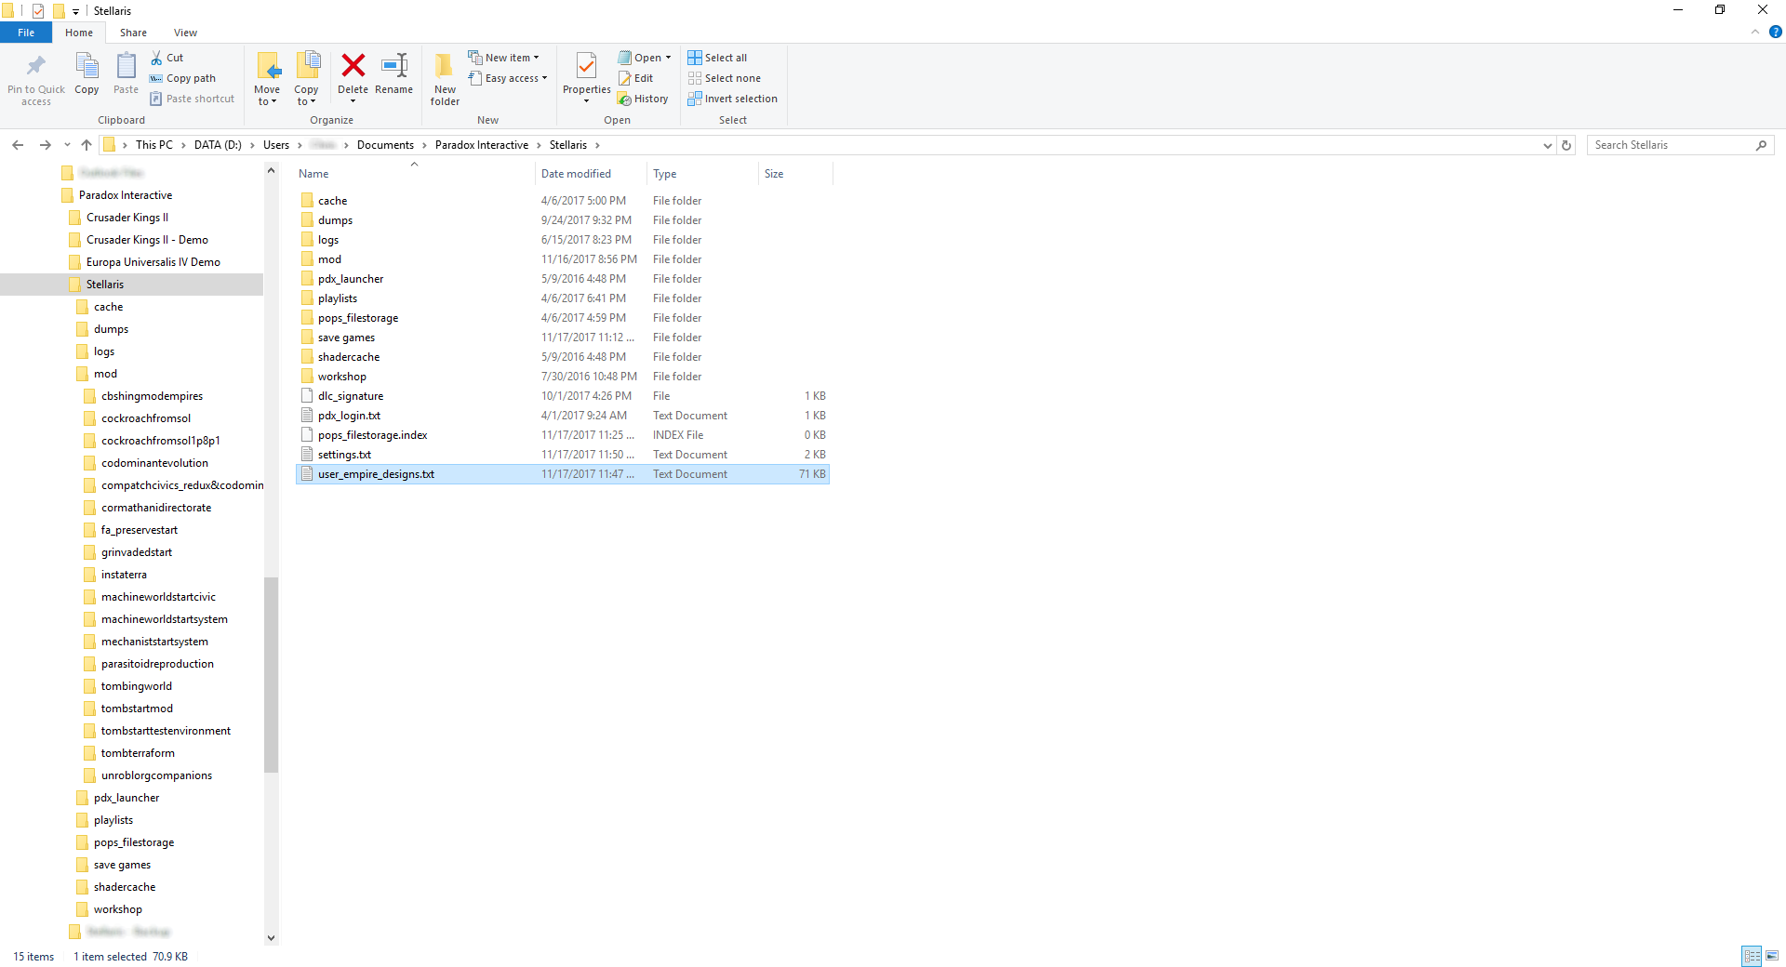Select user_empire_designs.txt file
Image resolution: width=1786 pixels, height=967 pixels.
(x=562, y=474)
